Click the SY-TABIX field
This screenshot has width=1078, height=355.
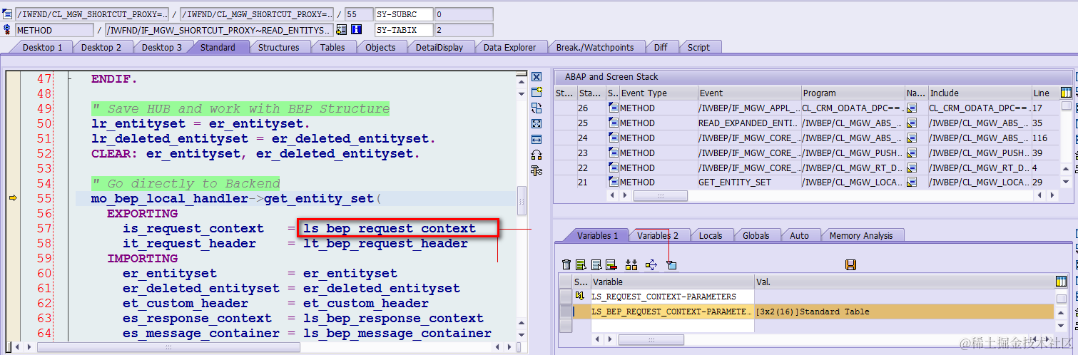[x=404, y=30]
